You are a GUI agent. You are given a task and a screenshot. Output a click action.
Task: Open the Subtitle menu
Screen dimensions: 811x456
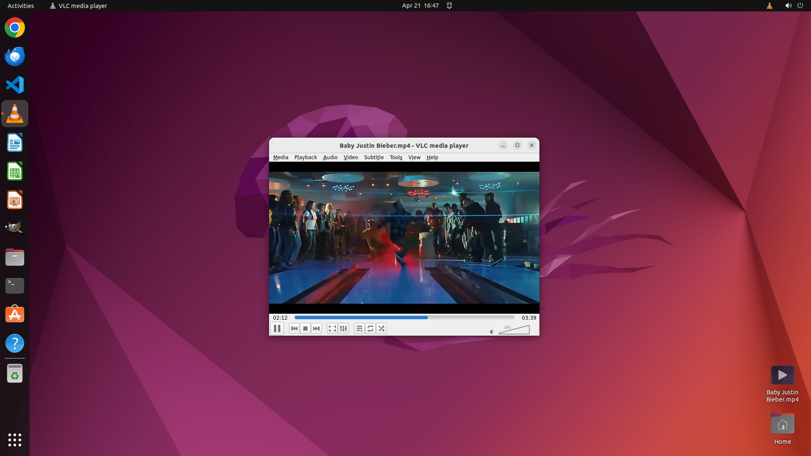[373, 157]
